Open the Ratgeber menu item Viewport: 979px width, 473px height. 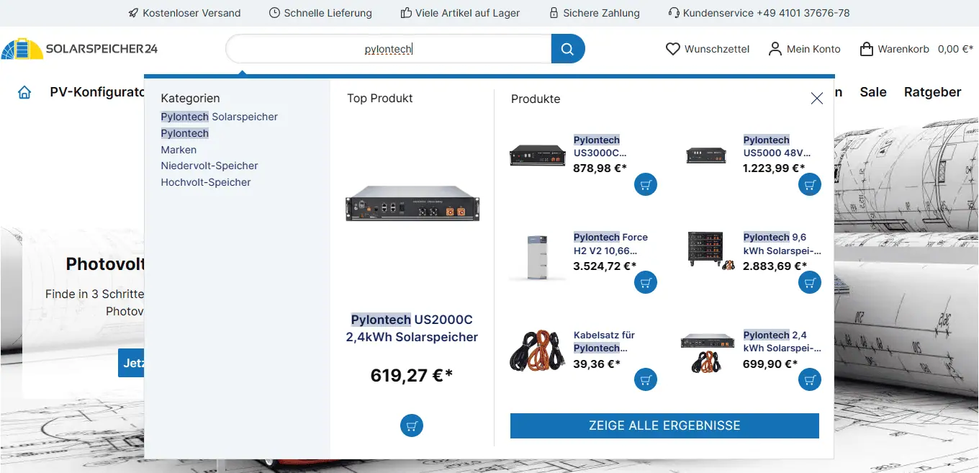(x=932, y=92)
